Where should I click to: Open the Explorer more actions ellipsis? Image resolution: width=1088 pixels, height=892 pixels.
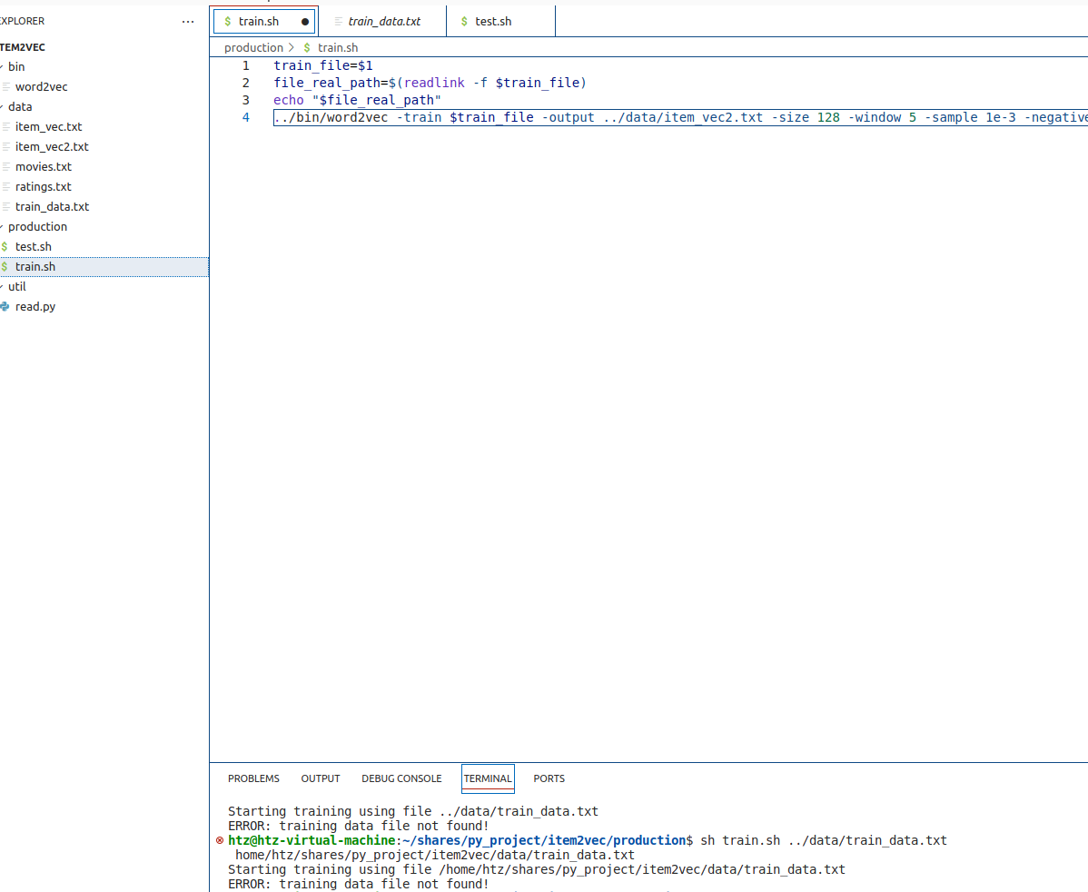(x=187, y=22)
